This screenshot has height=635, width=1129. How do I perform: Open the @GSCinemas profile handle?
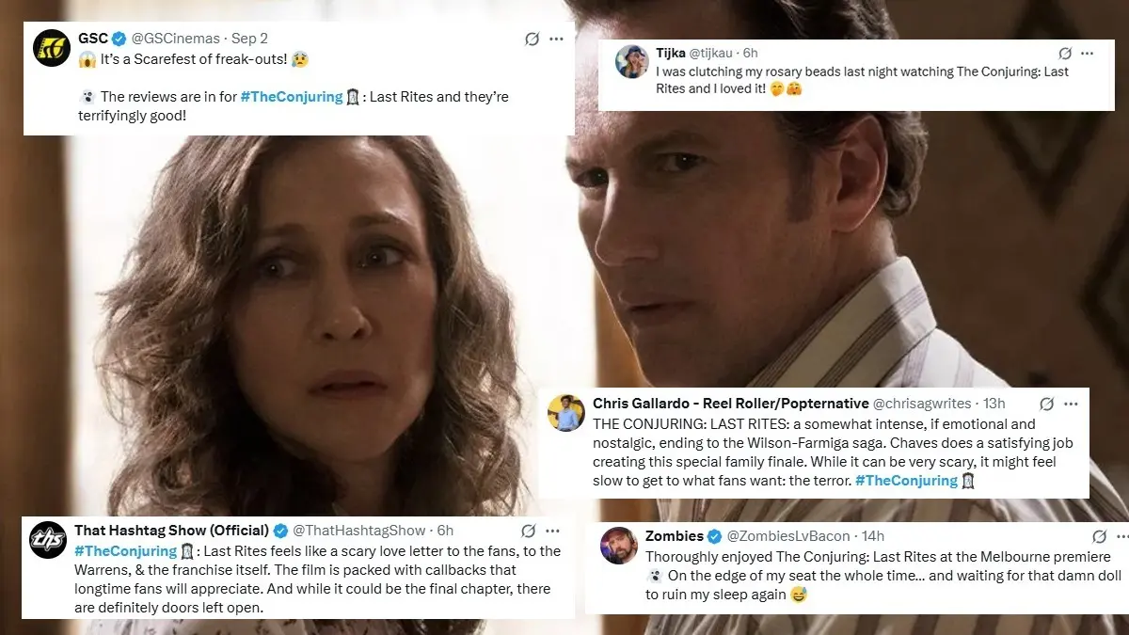pyautogui.click(x=177, y=40)
